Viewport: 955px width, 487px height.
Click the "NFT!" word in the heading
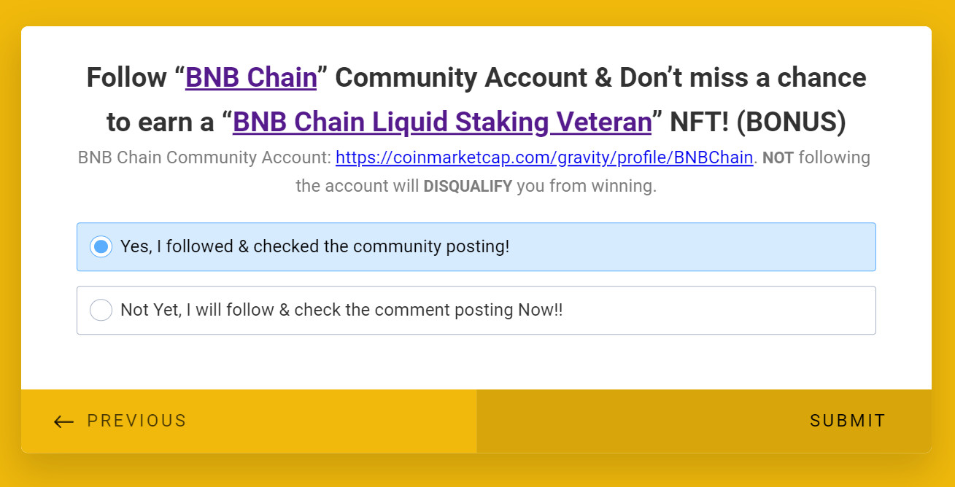(693, 122)
